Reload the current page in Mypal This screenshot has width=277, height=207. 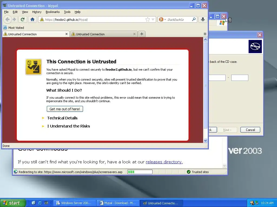click(x=22, y=19)
